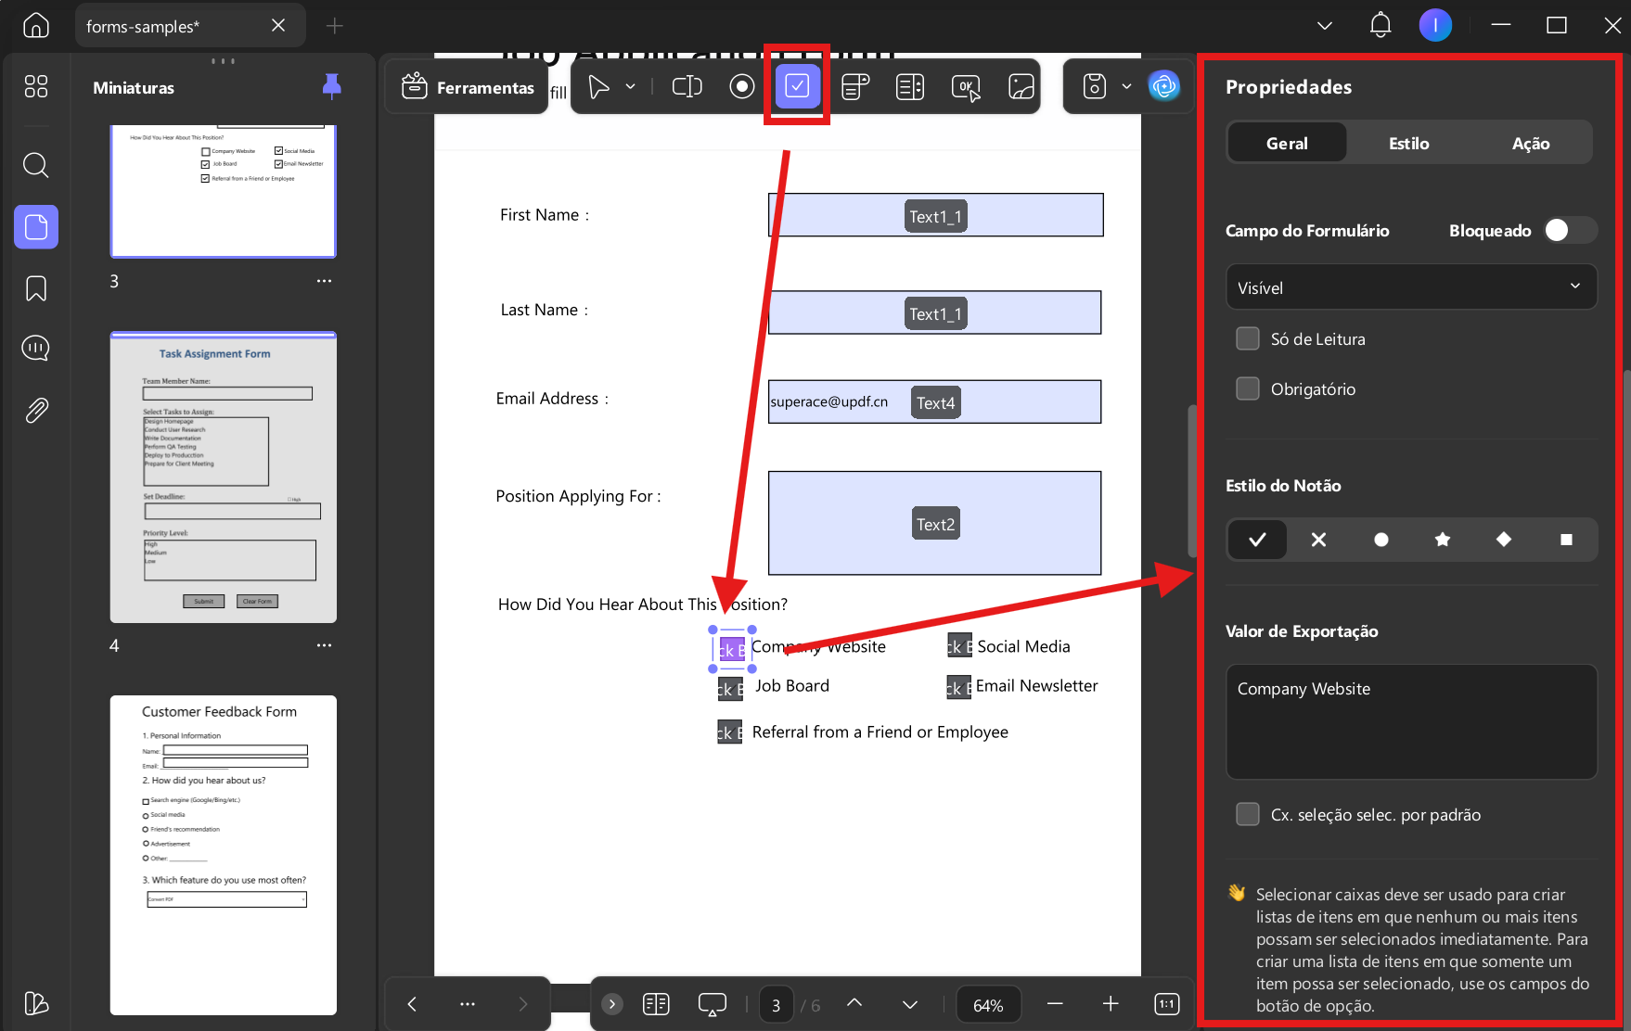
Task: Select the Task Assignment Form page thumbnail
Action: [x=224, y=477]
